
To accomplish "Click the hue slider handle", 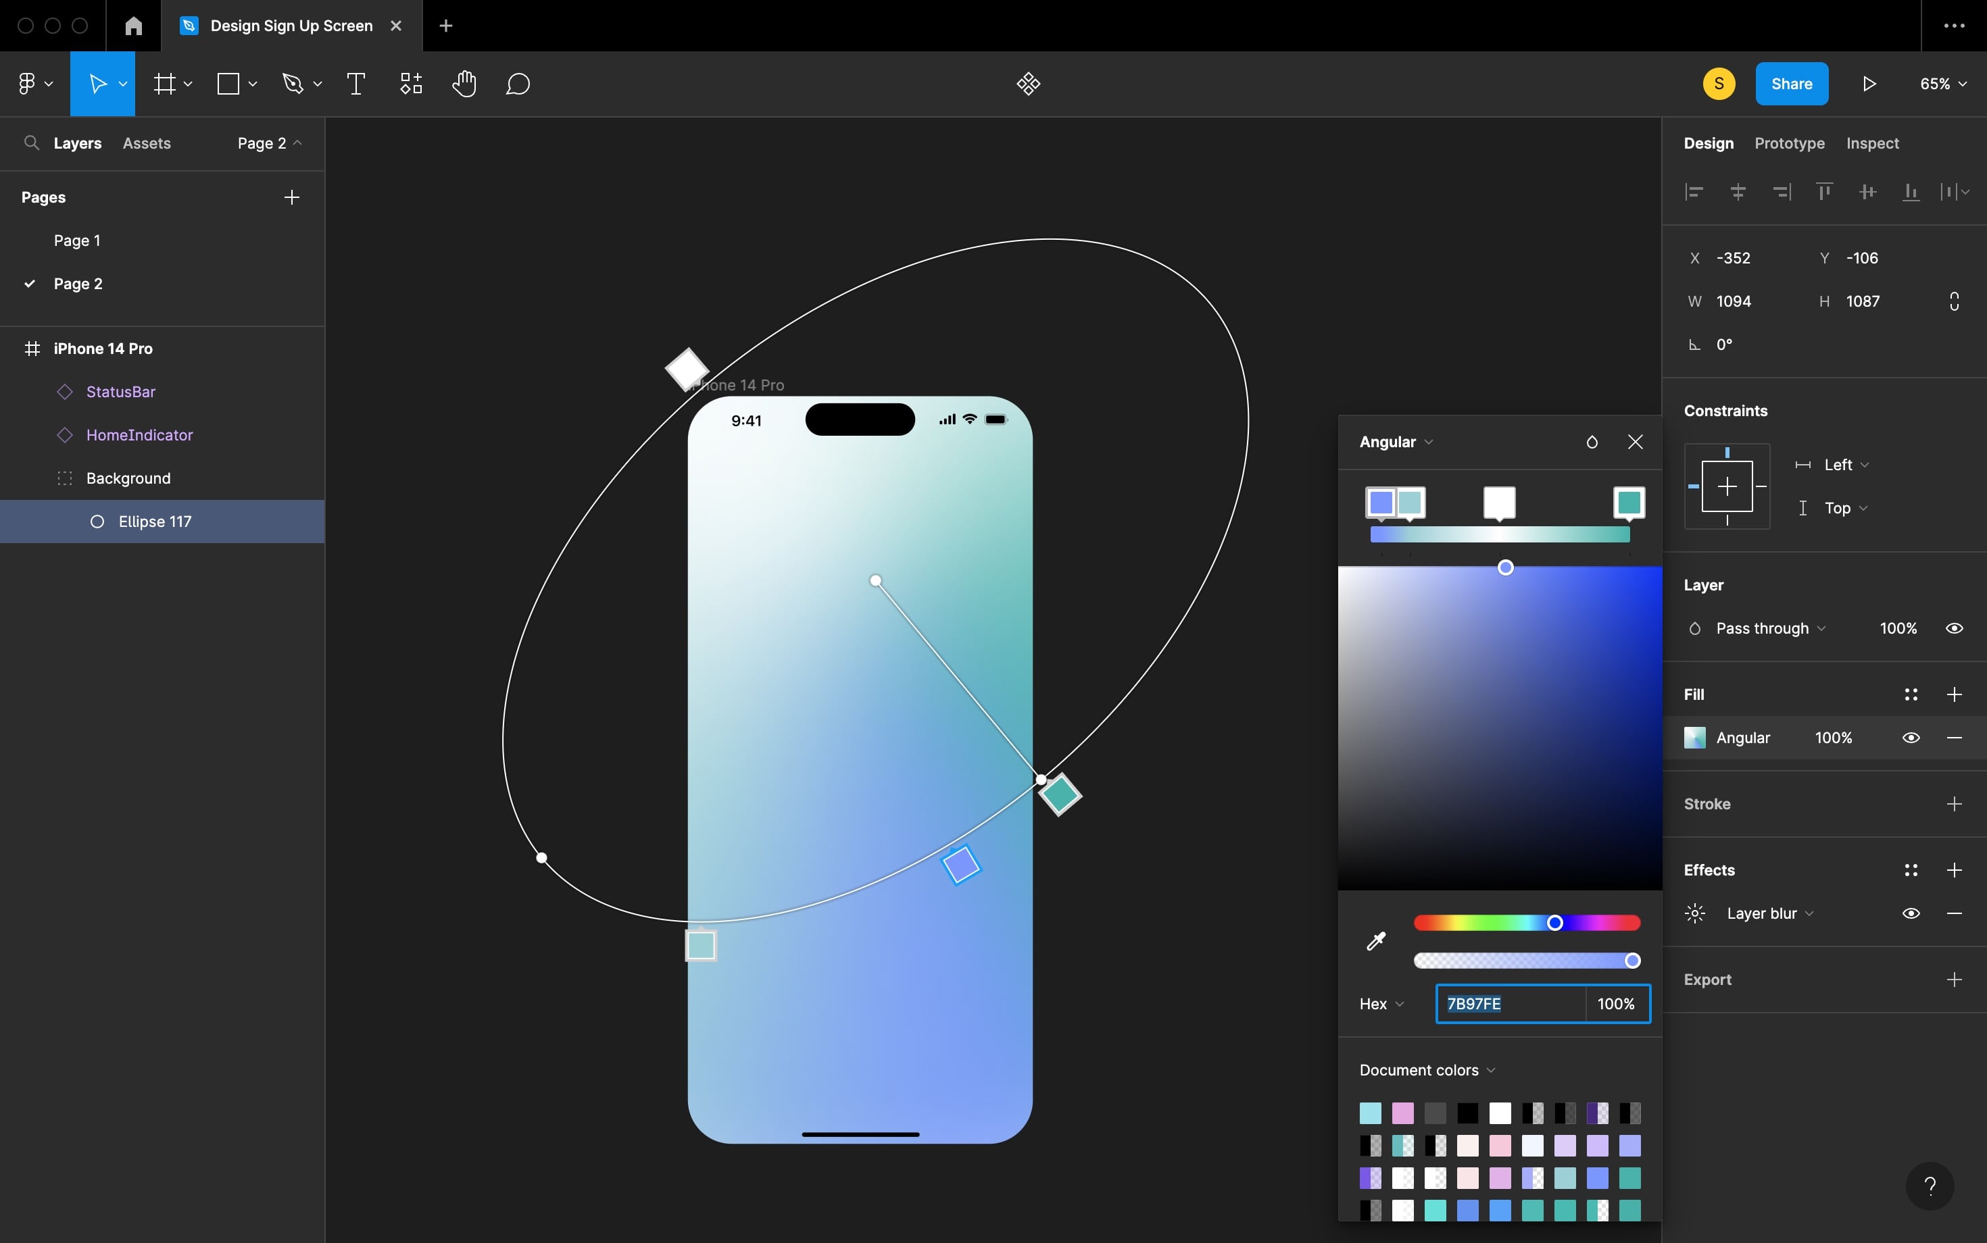I will coord(1554,923).
